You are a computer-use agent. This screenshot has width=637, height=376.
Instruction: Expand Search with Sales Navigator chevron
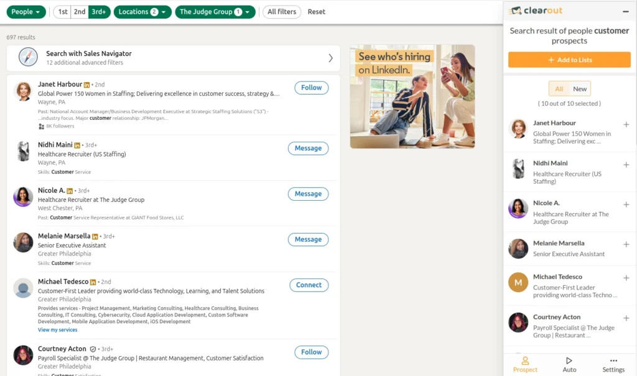point(330,58)
